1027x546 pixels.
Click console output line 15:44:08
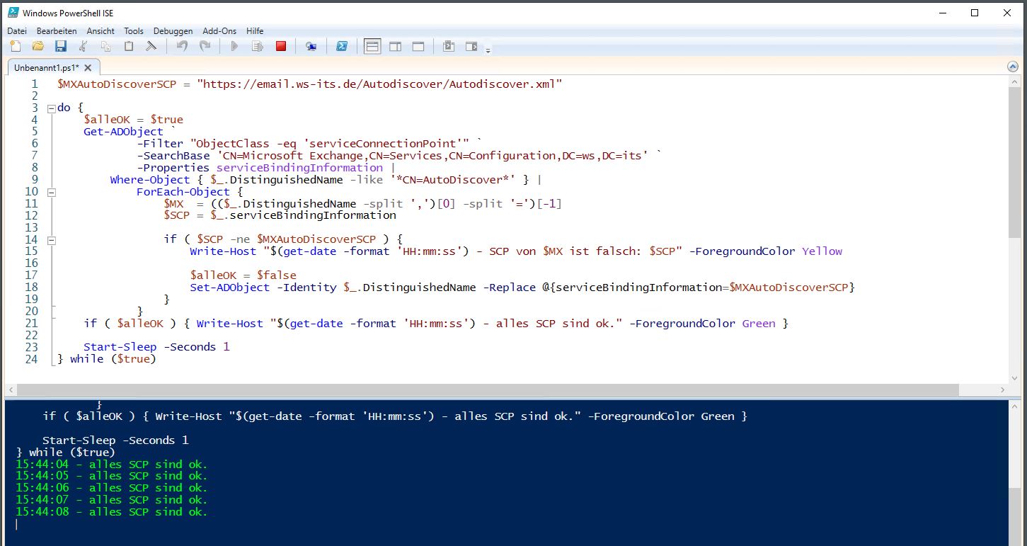coord(111,512)
